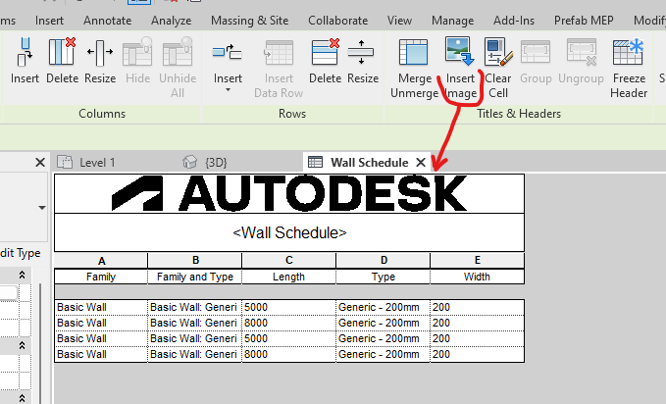Click the Type header cell
Image resolution: width=666 pixels, height=404 pixels.
[384, 277]
